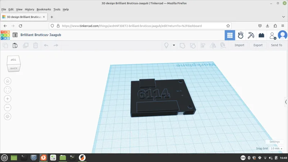The width and height of the screenshot is (288, 162).
Task: Click the Fit all in view button
Action: click(x=8, y=90)
